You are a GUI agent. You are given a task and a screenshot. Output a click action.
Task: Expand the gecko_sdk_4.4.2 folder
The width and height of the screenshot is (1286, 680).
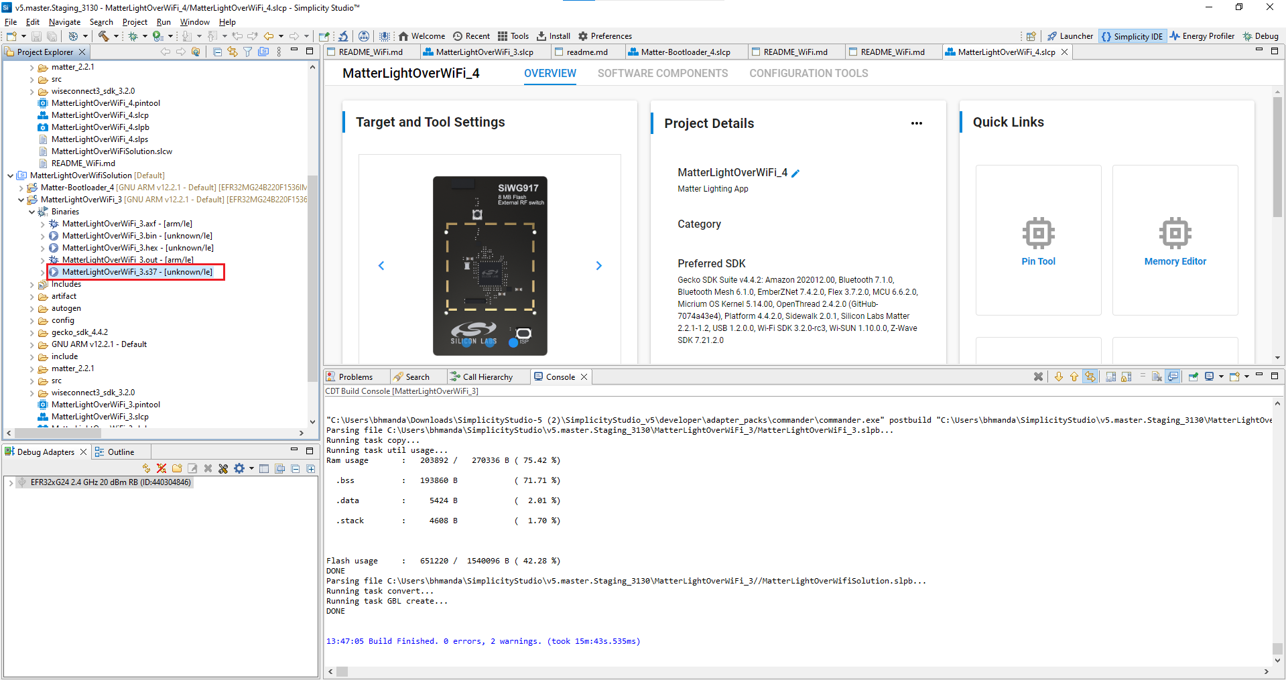[31, 332]
